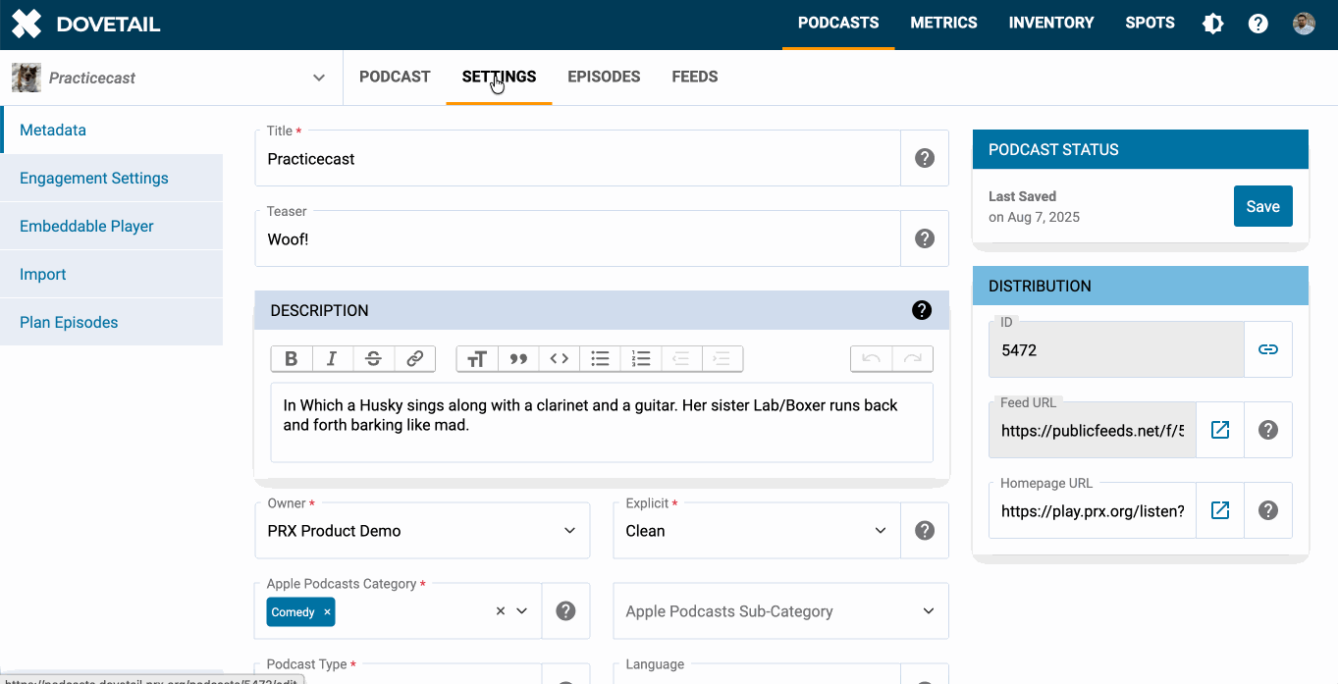Apply italic formatting in description toolbar

(x=333, y=359)
